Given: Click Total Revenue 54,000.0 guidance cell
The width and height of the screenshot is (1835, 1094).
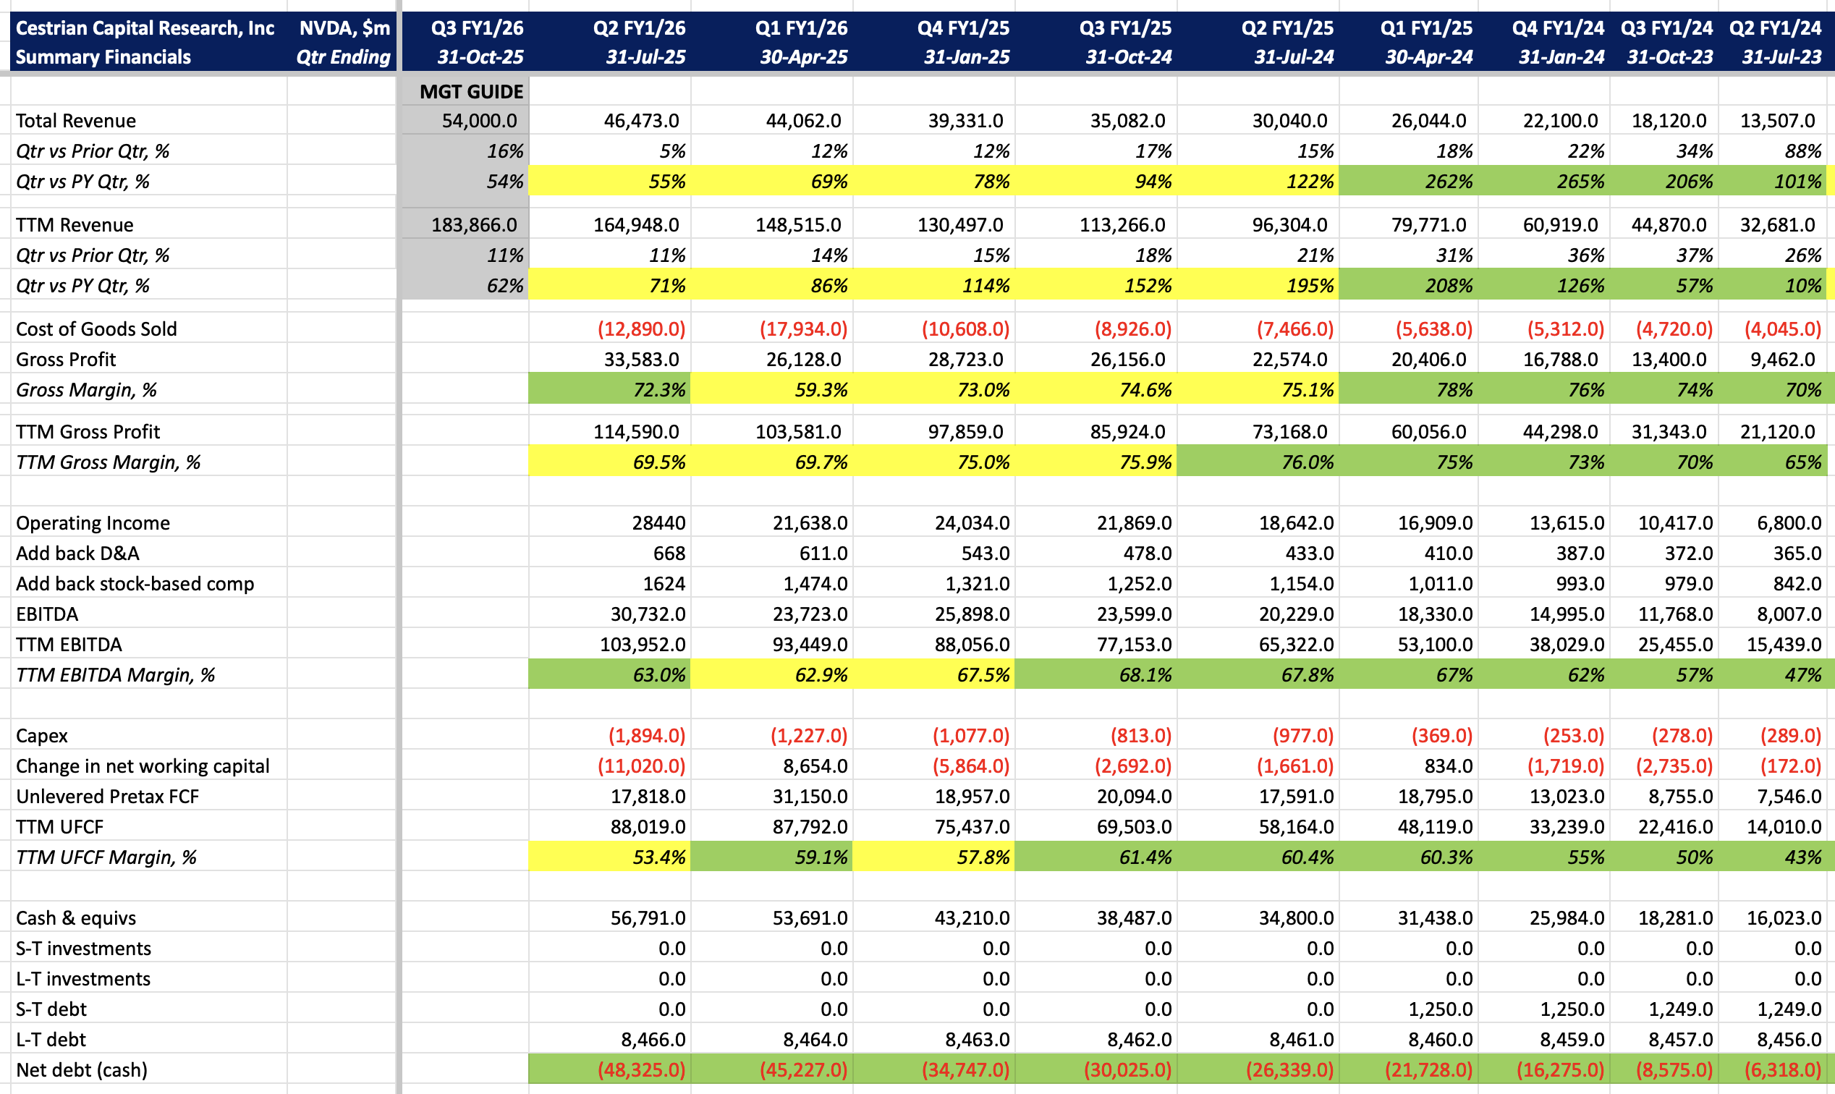Looking at the screenshot, I should [479, 120].
